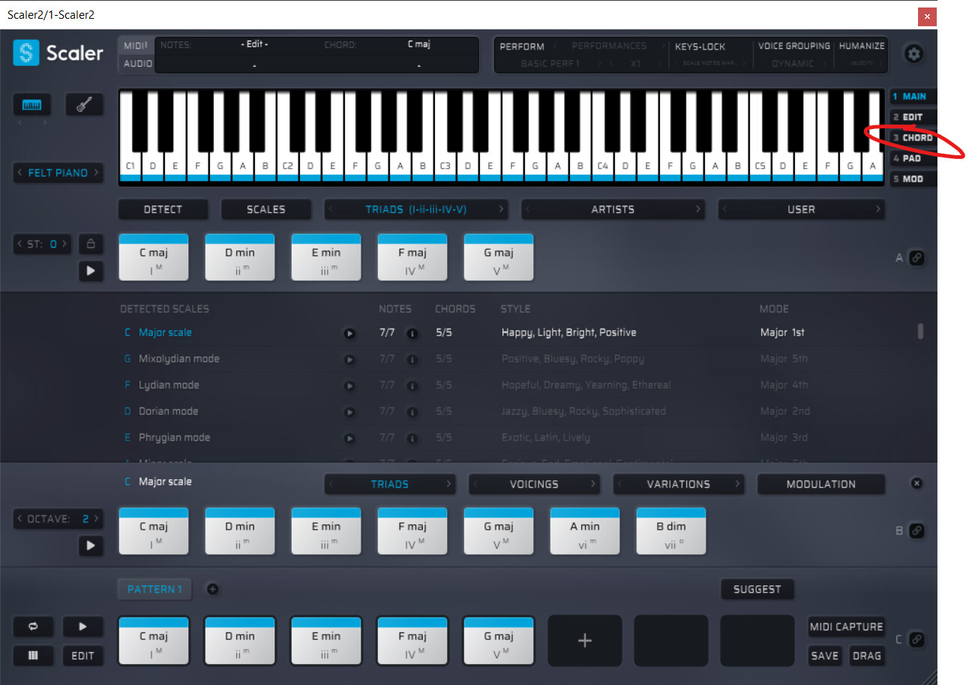This screenshot has width=966, height=685.
Task: Select AUDIO input mode
Action: click(x=137, y=64)
